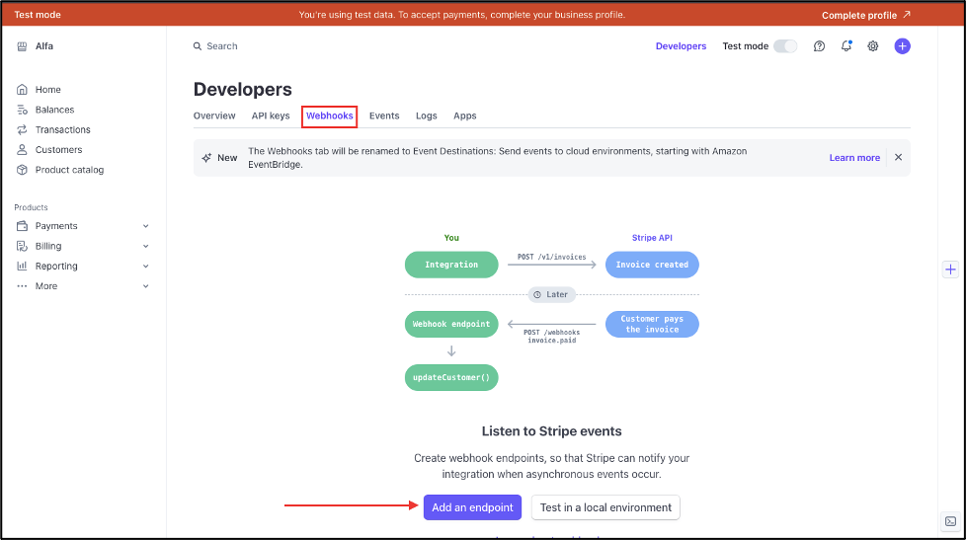
Task: Open the Stripe shell terminal icon
Action: click(x=950, y=521)
